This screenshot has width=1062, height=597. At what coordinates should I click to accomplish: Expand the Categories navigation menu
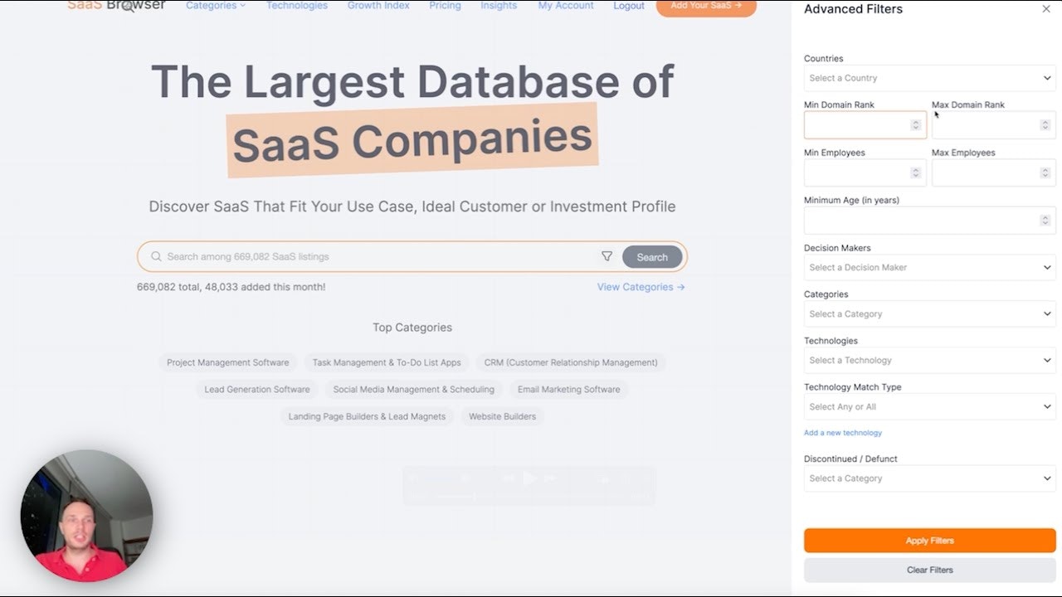(216, 6)
